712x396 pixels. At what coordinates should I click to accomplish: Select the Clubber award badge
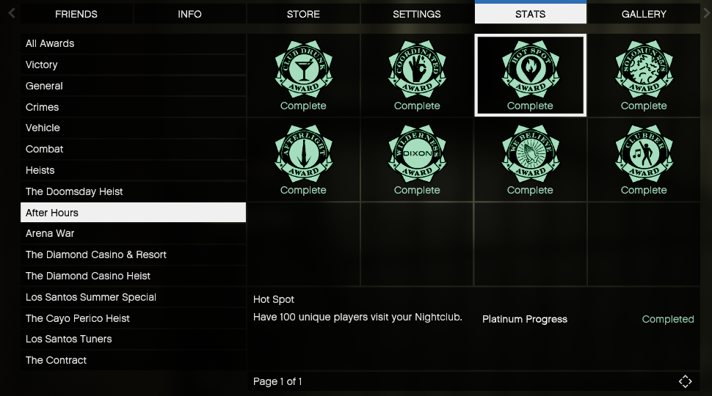(644, 154)
